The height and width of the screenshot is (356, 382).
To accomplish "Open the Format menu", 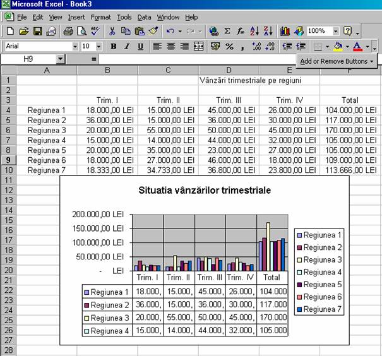I will pos(100,17).
